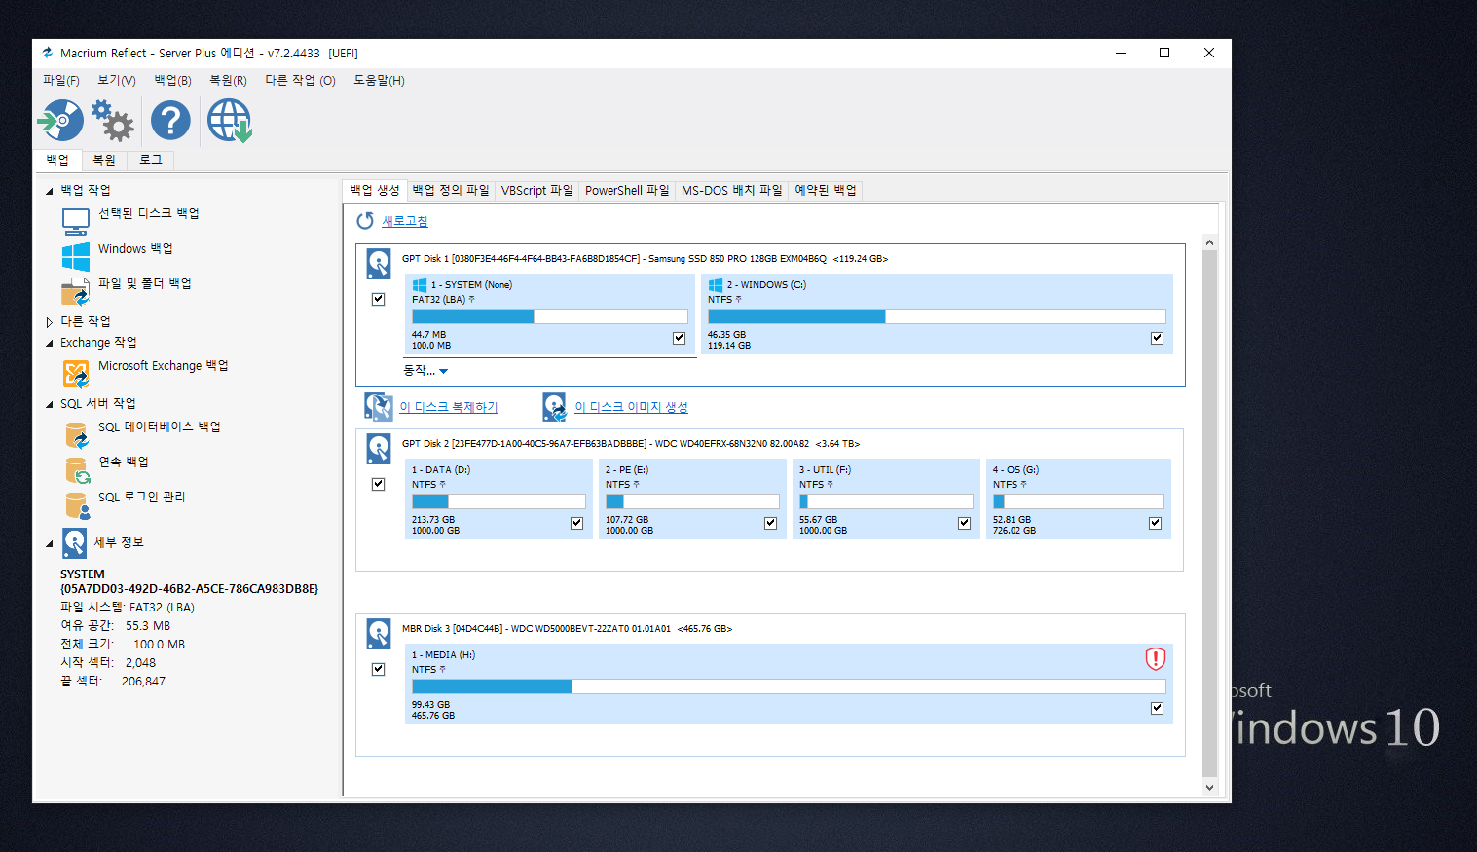Click the scrollbar up arrow
The width and height of the screenshot is (1477, 852).
[1210, 241]
